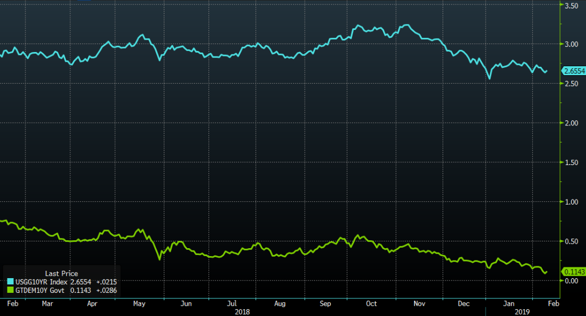Select the GTDEM10Y Govt legend label
The image size is (586, 316).
40,290
